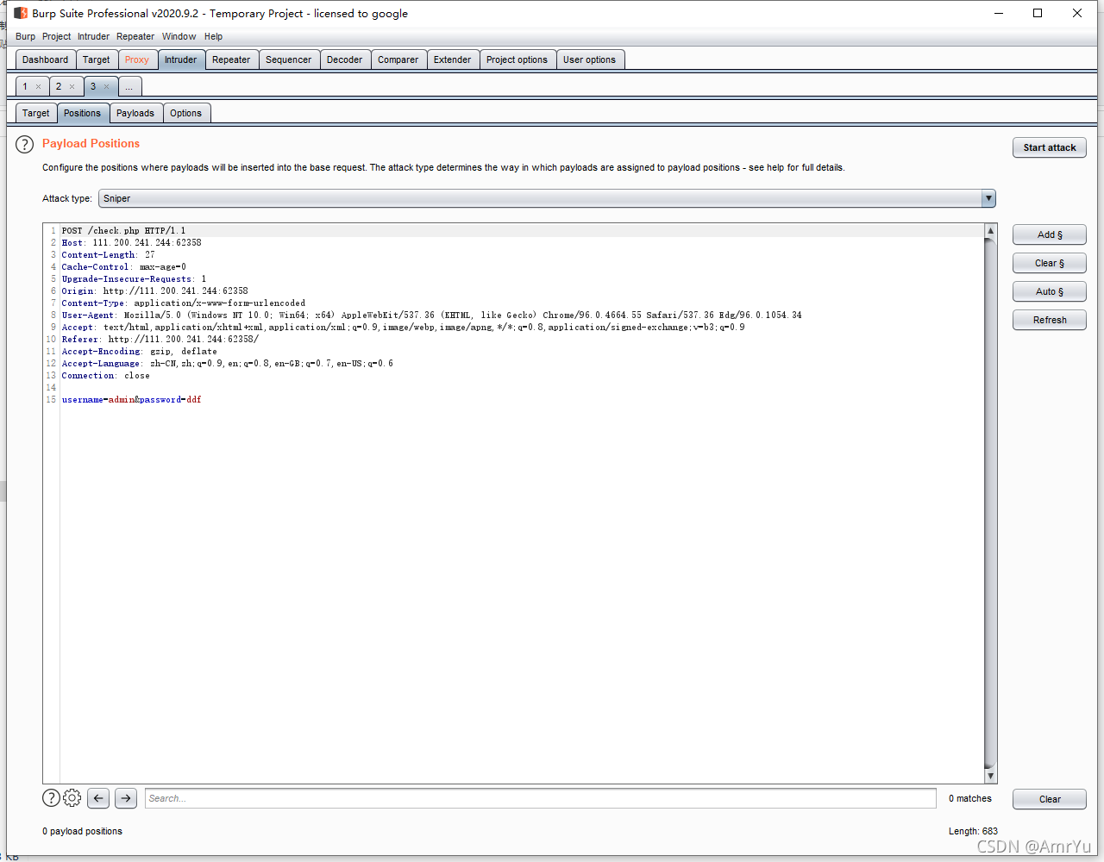The height and width of the screenshot is (862, 1104).
Task: Close intruder attack tab 2
Action: [x=72, y=86]
